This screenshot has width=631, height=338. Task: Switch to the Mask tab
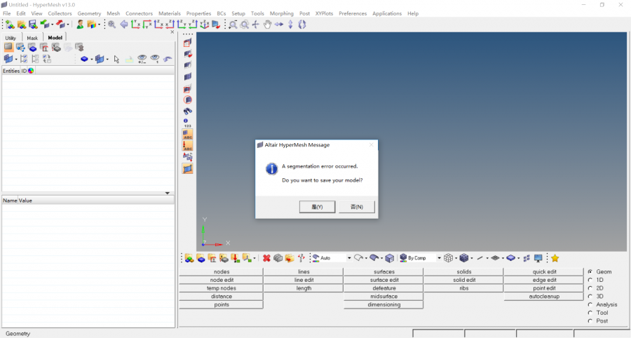coord(32,38)
